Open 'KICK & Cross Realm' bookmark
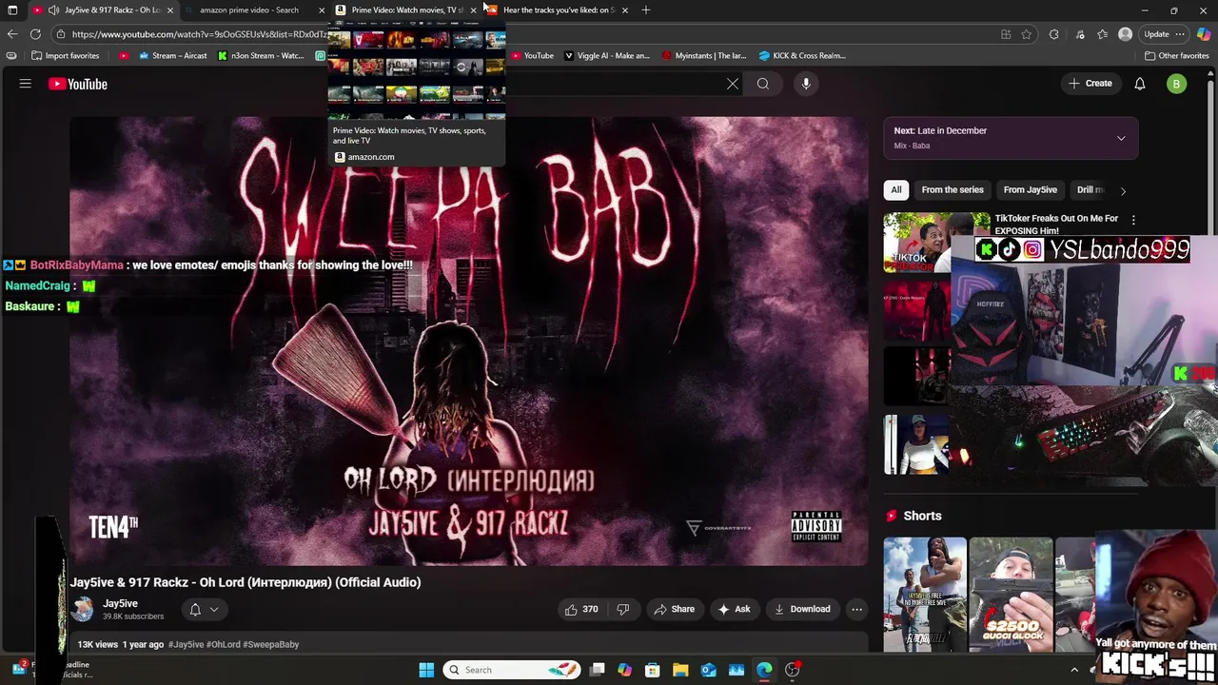 point(801,55)
